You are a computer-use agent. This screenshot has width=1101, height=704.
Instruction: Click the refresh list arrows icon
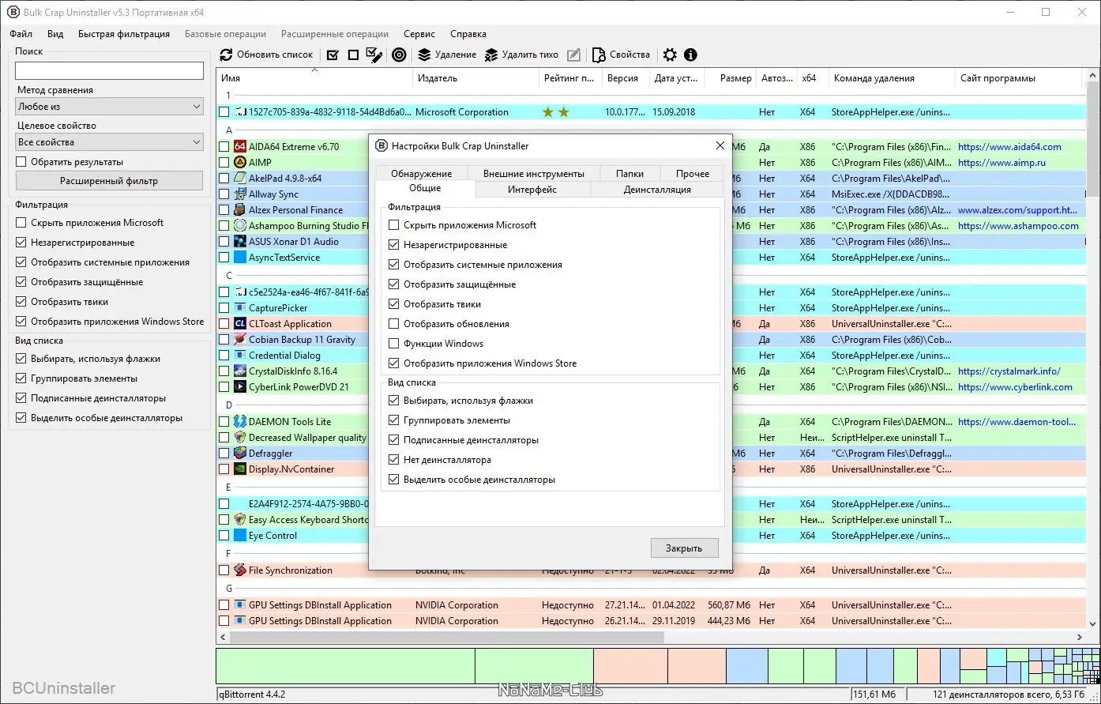point(227,55)
